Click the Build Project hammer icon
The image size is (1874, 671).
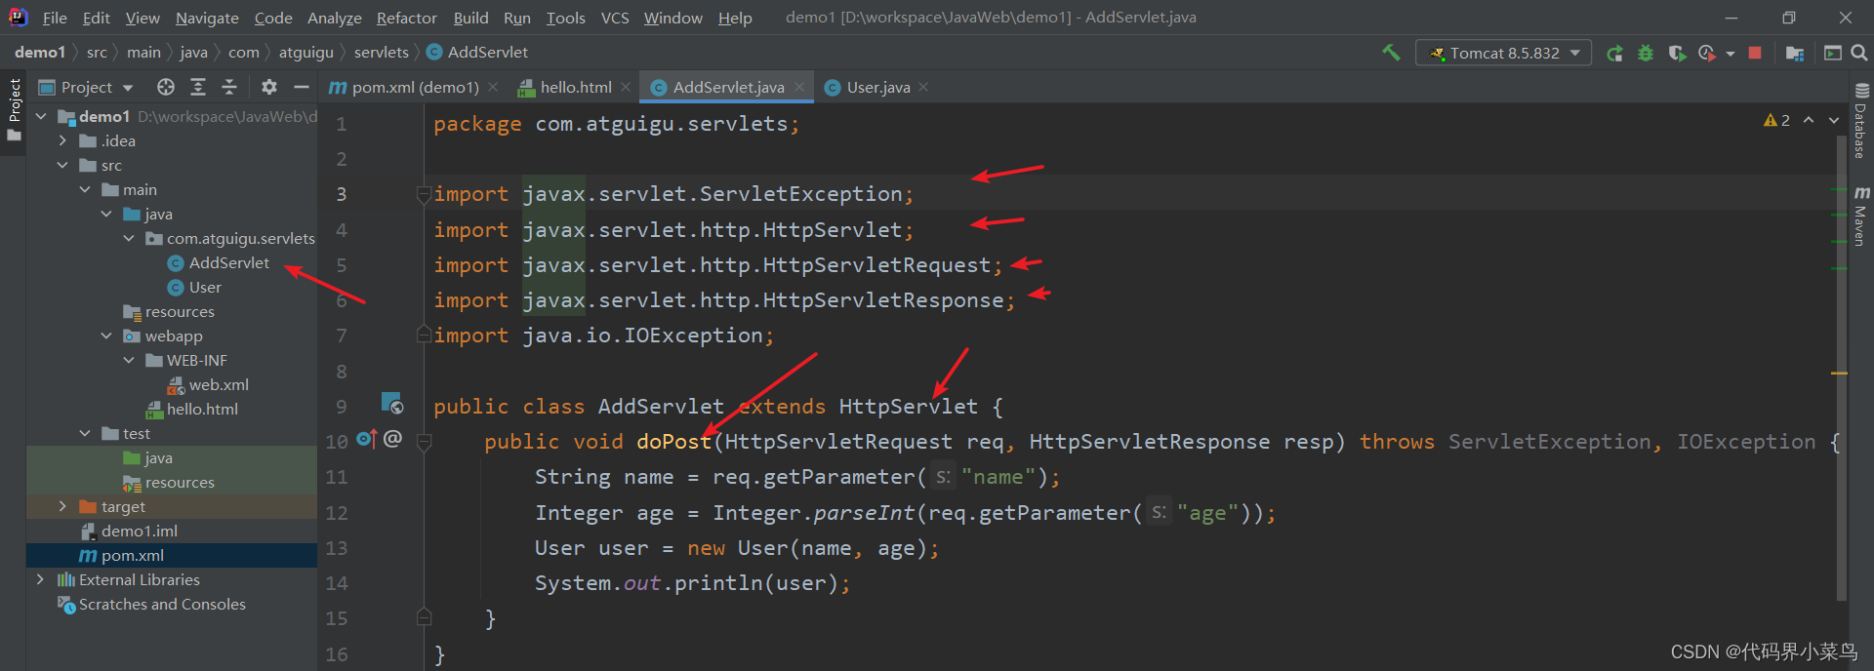[1391, 53]
